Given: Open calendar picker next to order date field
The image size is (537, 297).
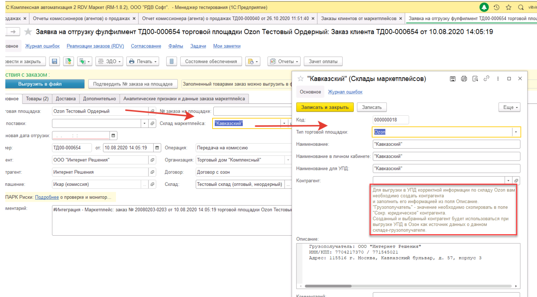Looking at the screenshot, I should point(157,148).
